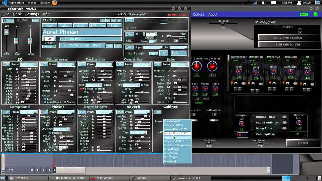Open the Distortion Type dropdown

(93, 85)
